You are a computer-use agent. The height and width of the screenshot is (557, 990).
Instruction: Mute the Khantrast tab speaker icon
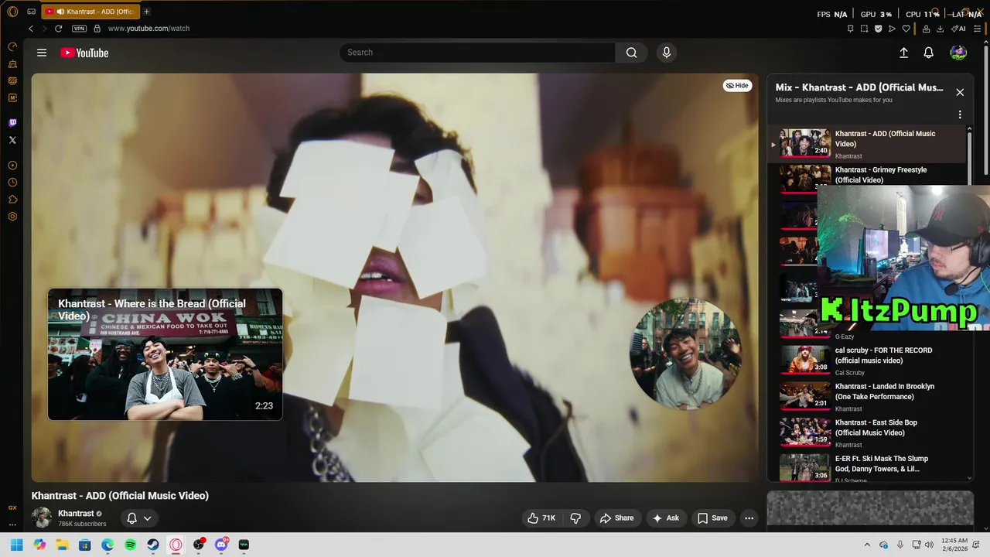60,12
